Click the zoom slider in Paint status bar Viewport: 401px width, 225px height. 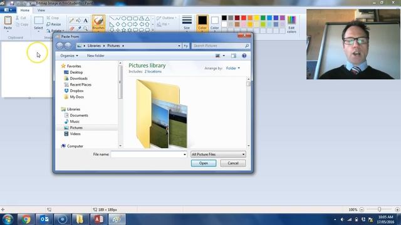[x=379, y=209]
